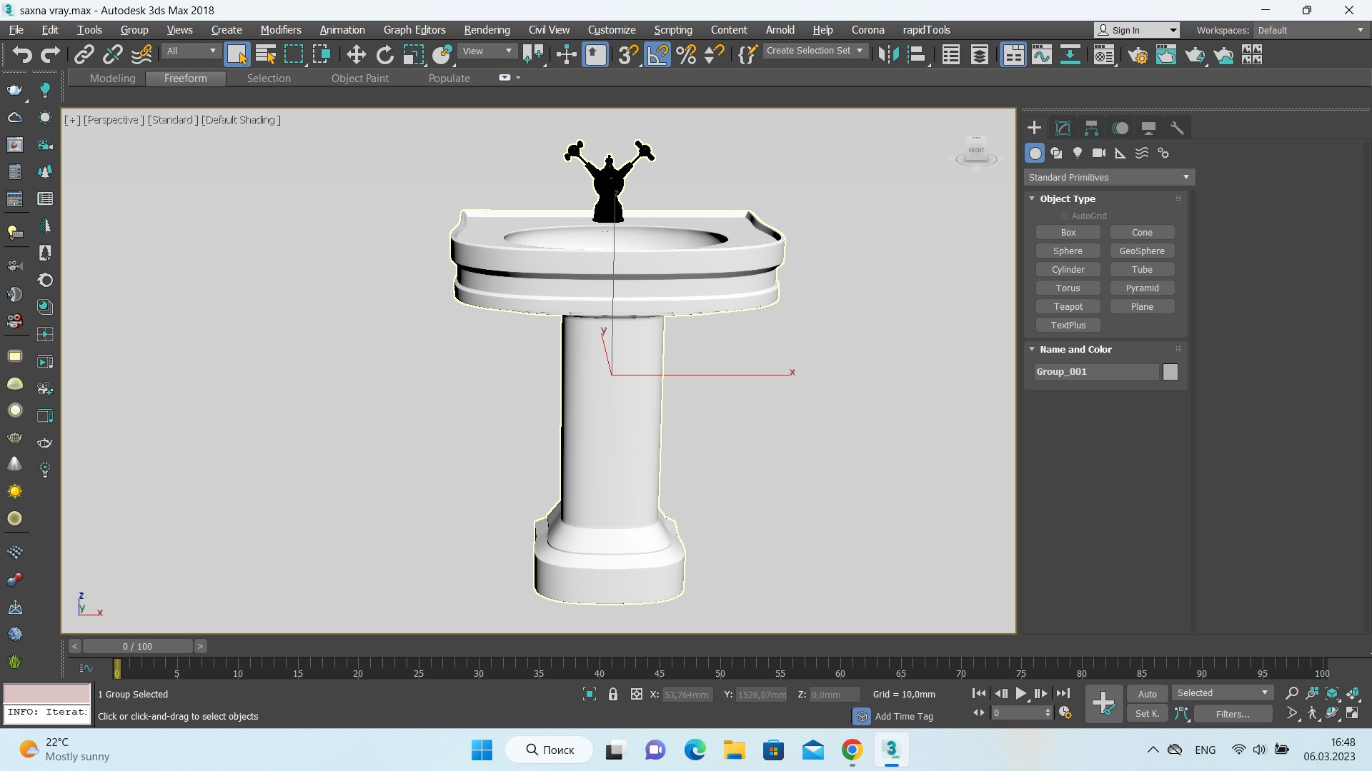1372x771 pixels.
Task: Open the Utilities wrench panel
Action: point(1177,128)
